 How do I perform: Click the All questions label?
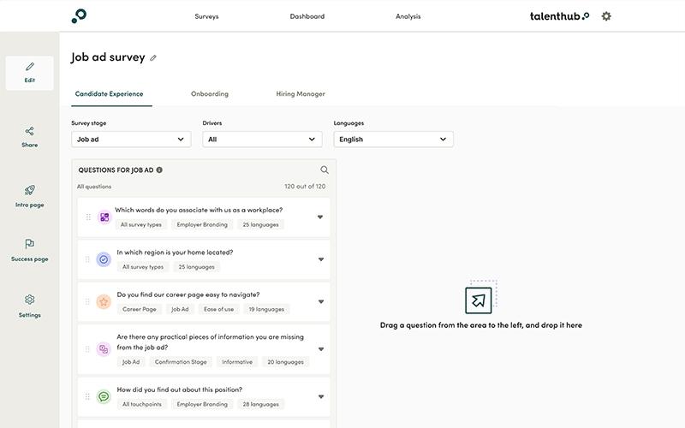pos(94,187)
